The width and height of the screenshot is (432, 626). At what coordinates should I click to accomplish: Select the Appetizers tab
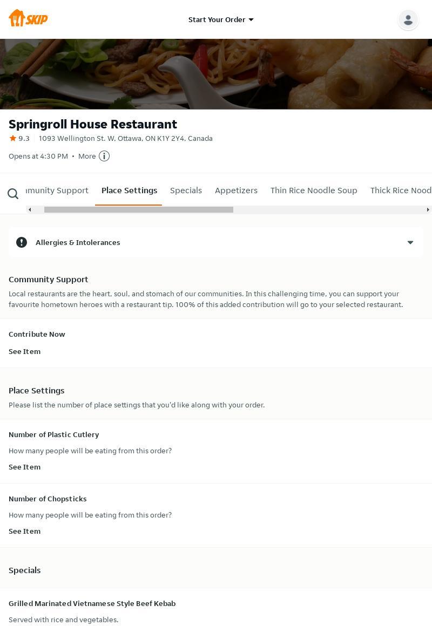coord(236,190)
